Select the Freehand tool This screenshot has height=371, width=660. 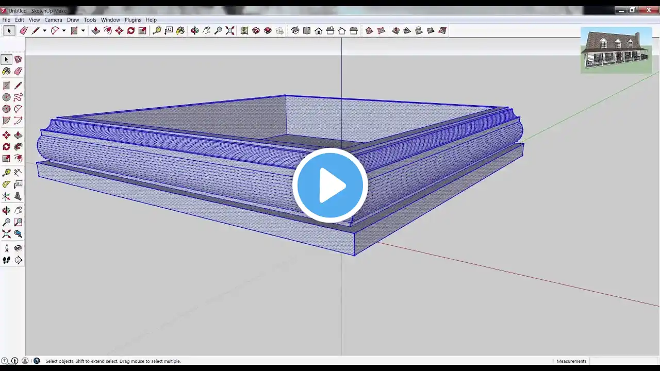[x=18, y=97]
